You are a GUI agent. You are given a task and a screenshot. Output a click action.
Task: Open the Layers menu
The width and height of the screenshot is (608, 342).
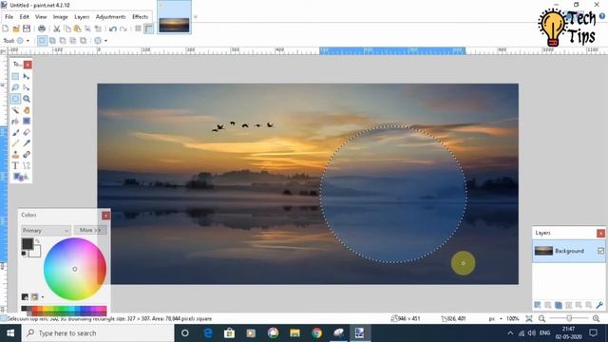point(82,17)
